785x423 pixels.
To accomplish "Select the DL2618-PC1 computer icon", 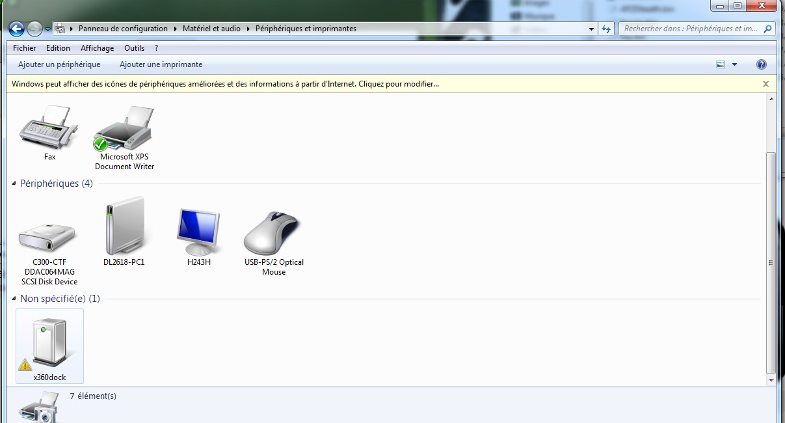I will click(x=124, y=231).
